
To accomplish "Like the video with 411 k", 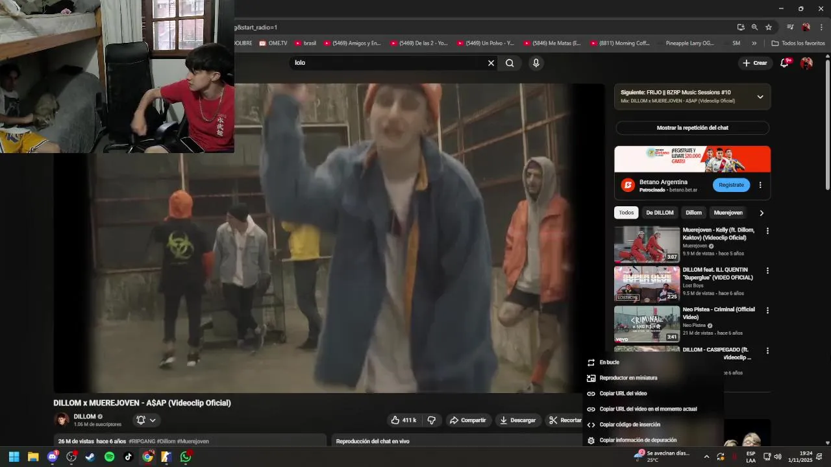I will tap(403, 420).
